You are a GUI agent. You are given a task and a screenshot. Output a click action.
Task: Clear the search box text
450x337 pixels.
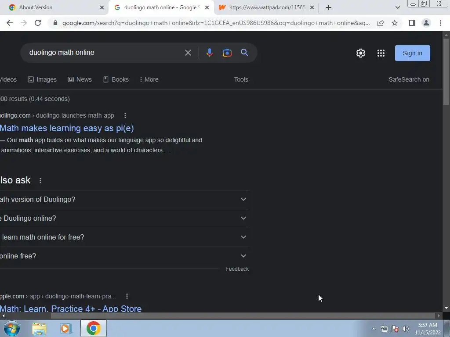coord(188,53)
